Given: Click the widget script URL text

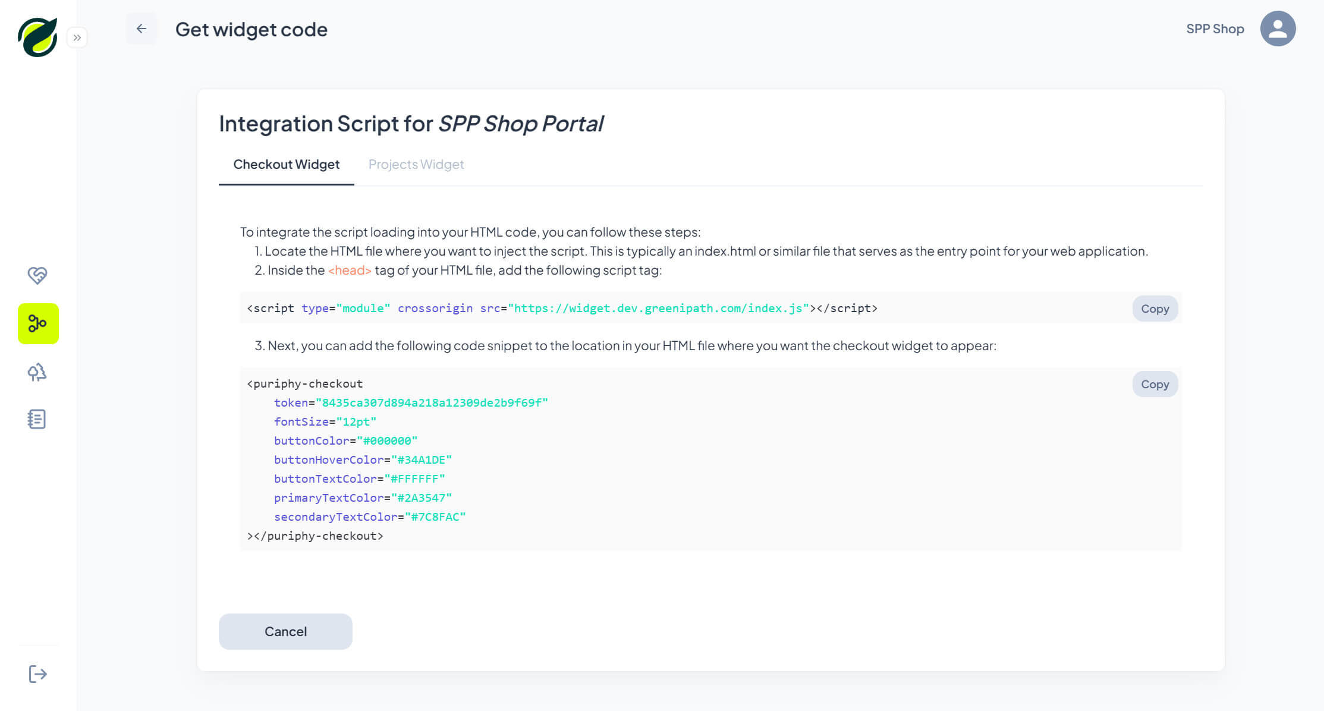Looking at the screenshot, I should [x=658, y=308].
